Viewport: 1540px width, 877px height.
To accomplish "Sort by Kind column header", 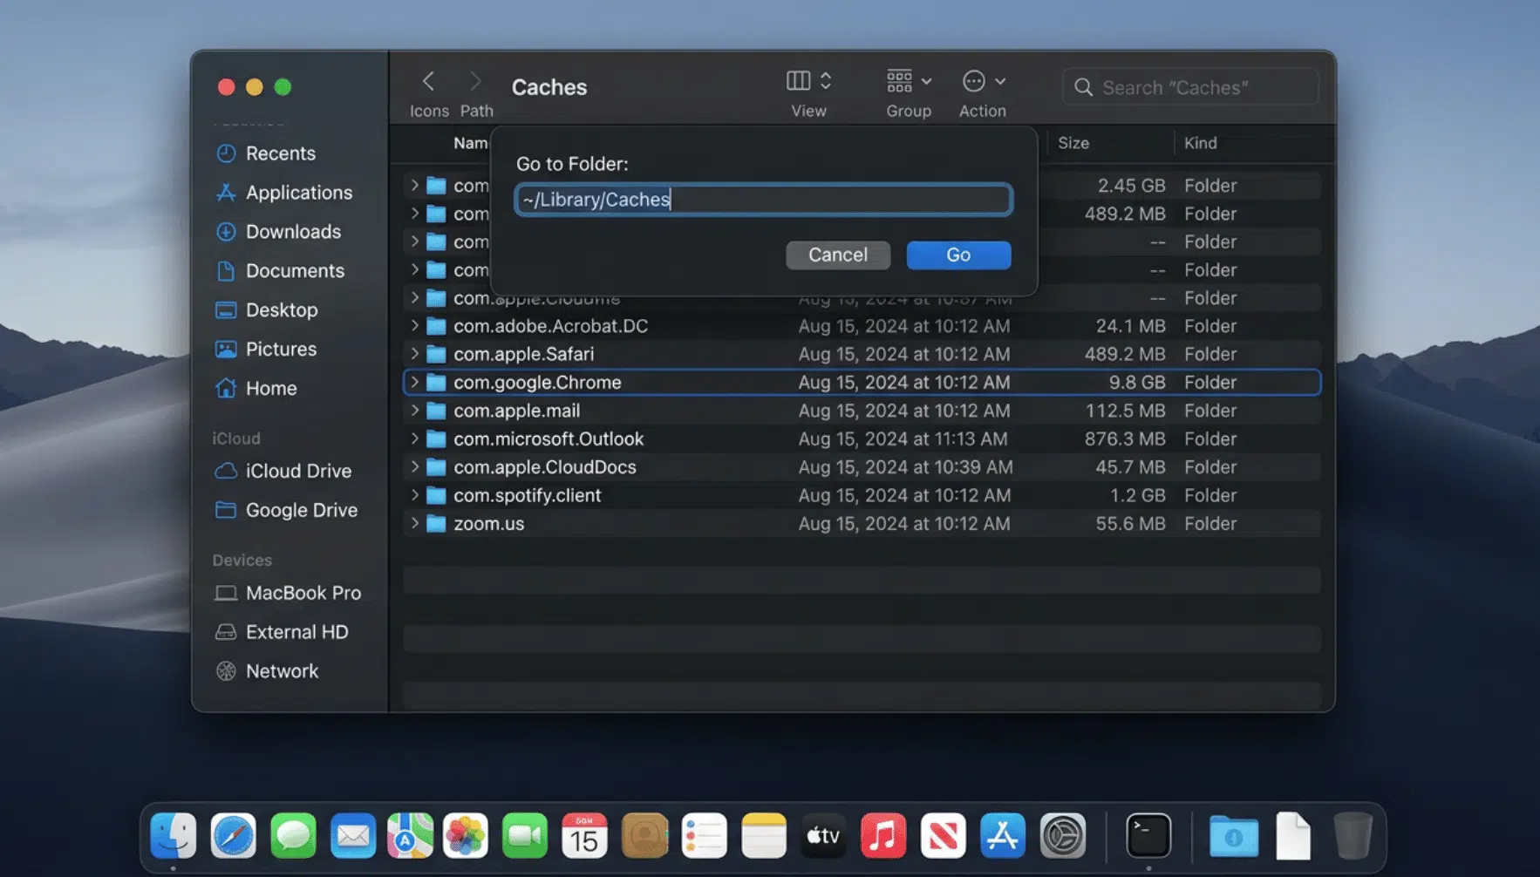I will click(1200, 143).
